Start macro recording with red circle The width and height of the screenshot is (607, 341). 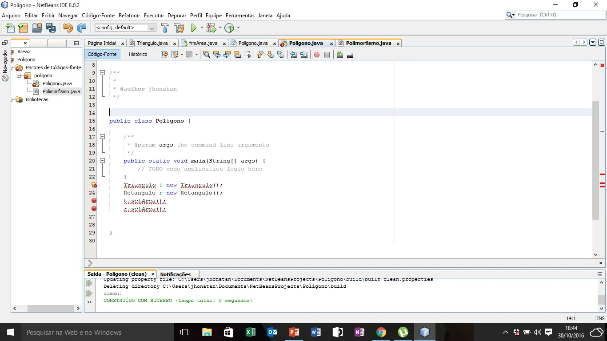click(x=317, y=55)
